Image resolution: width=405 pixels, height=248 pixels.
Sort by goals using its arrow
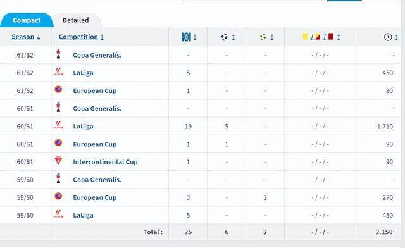tap(234, 37)
